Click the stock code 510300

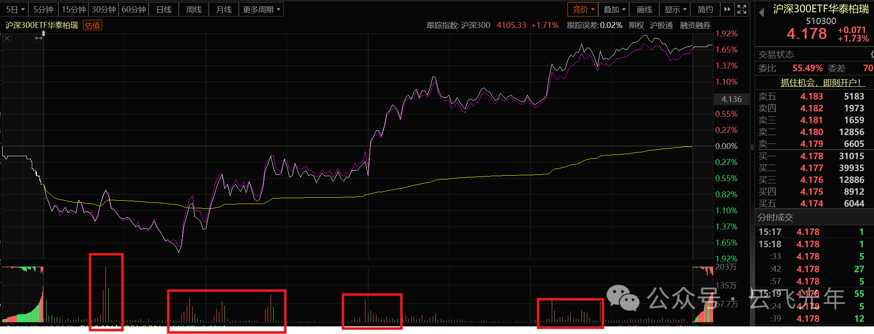click(x=821, y=21)
